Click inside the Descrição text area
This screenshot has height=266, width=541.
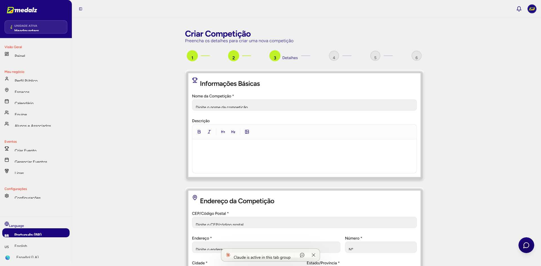point(304,156)
